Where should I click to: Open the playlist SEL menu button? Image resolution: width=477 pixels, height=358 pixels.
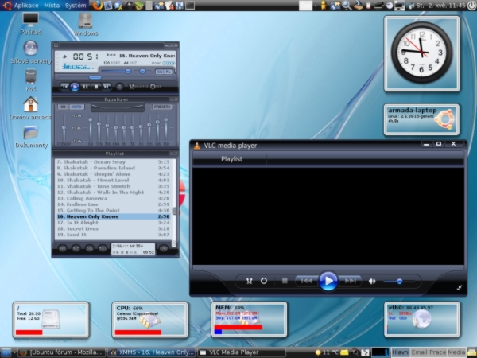click(89, 248)
